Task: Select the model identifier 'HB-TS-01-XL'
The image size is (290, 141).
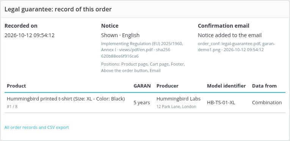Action: pyautogui.click(x=221, y=102)
